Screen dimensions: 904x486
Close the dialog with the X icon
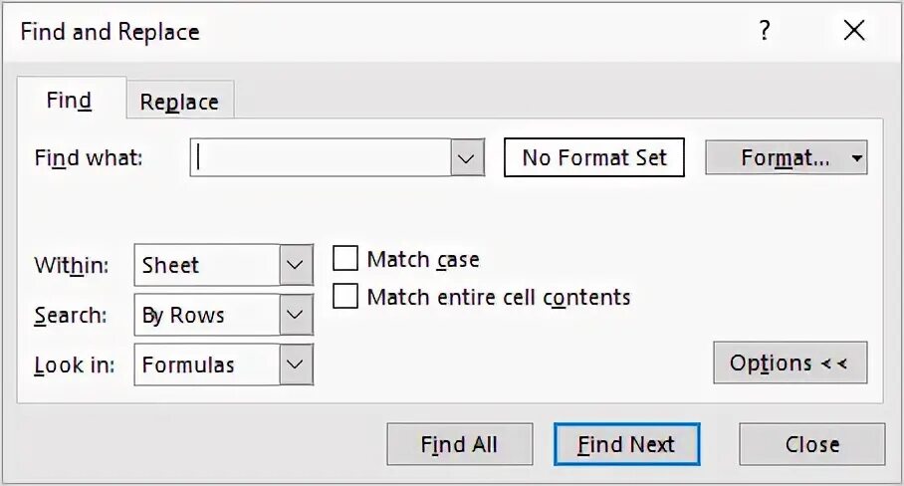click(x=853, y=31)
